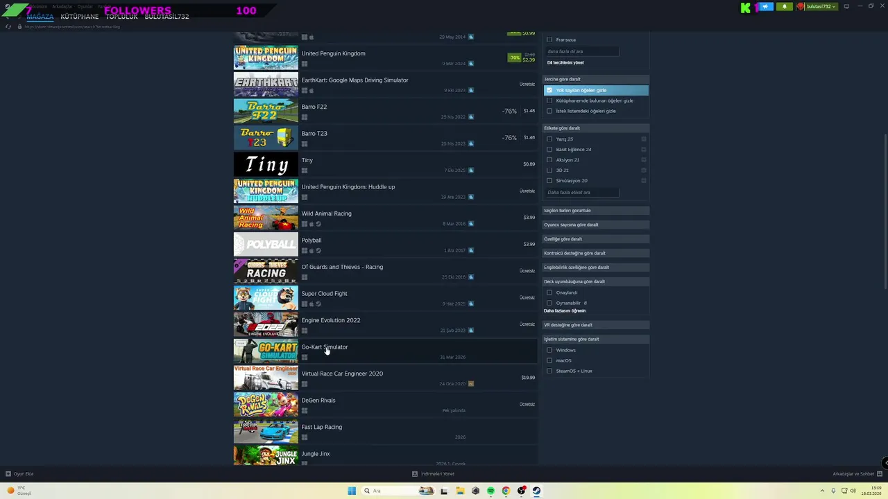Open the Dil tercihlerini yönet link
Viewport: 888px width, 499px height.
coord(565,63)
